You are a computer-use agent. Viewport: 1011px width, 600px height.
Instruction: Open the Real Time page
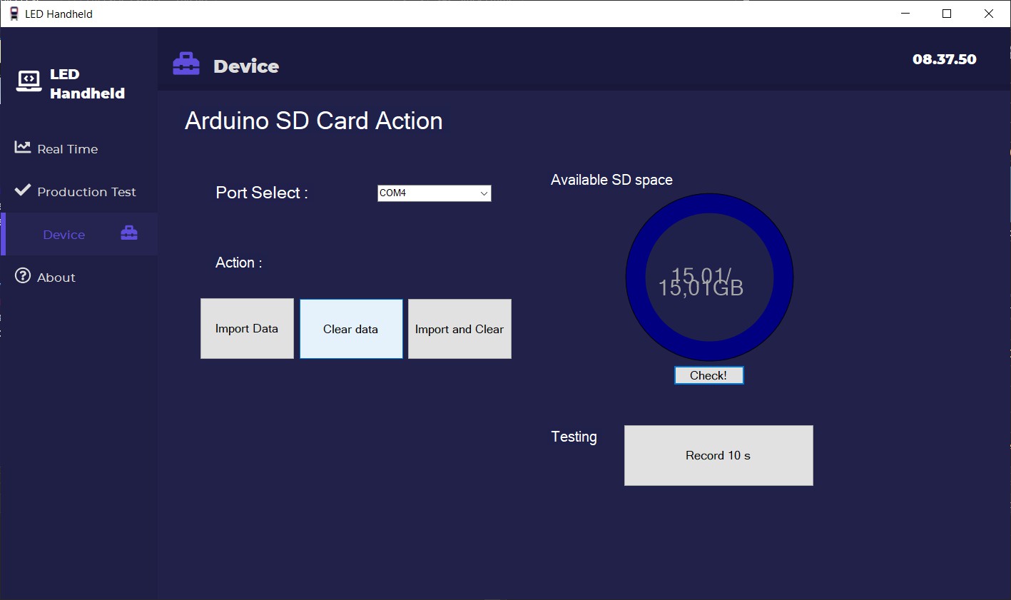(78, 148)
